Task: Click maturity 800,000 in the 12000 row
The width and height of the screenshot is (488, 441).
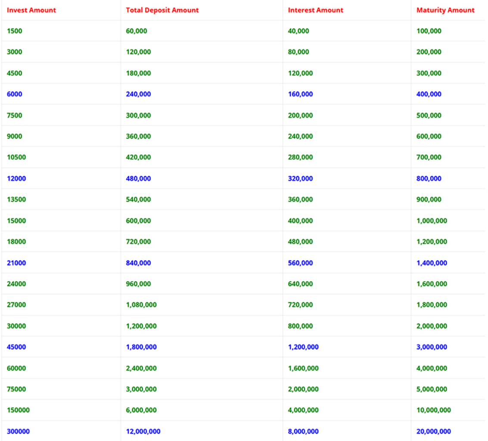Action: (x=429, y=178)
